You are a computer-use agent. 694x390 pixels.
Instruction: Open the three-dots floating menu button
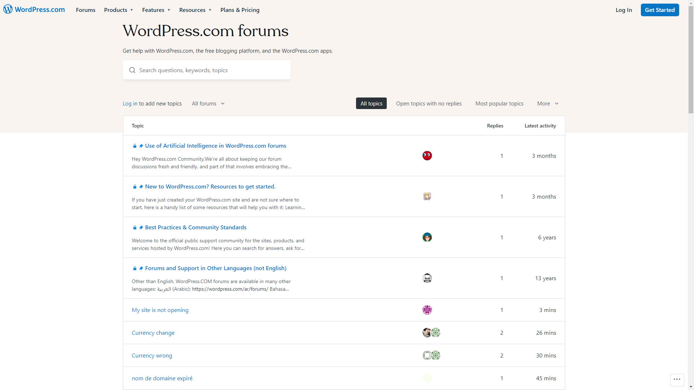pyautogui.click(x=677, y=379)
